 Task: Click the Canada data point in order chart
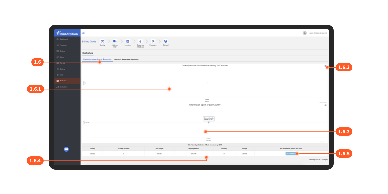(207, 83)
